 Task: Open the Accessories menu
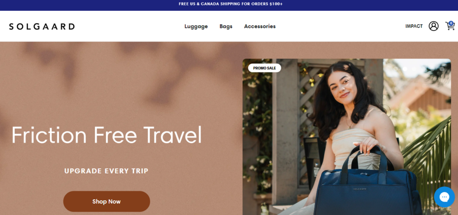tap(260, 26)
